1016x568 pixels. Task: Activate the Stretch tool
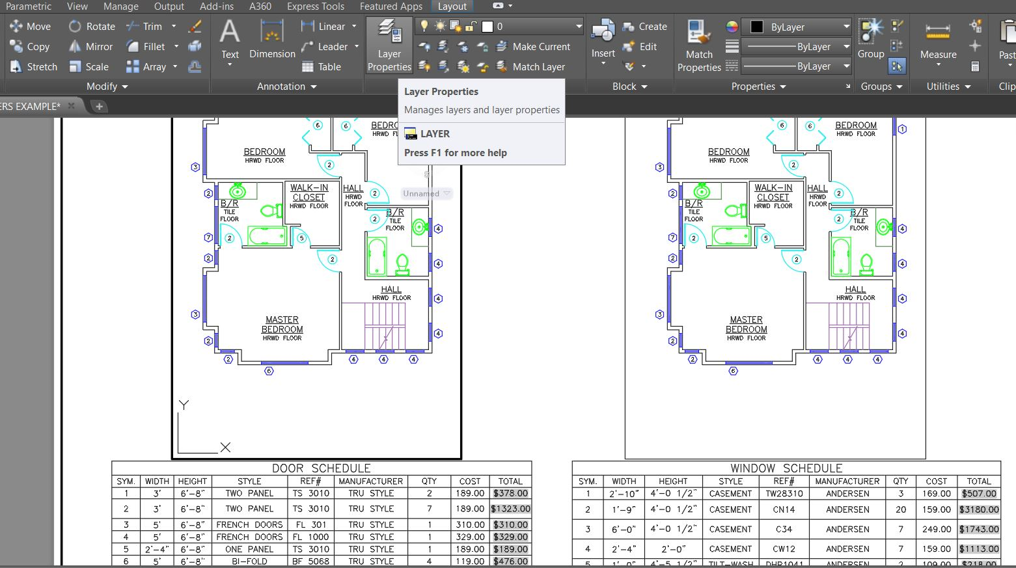34,67
